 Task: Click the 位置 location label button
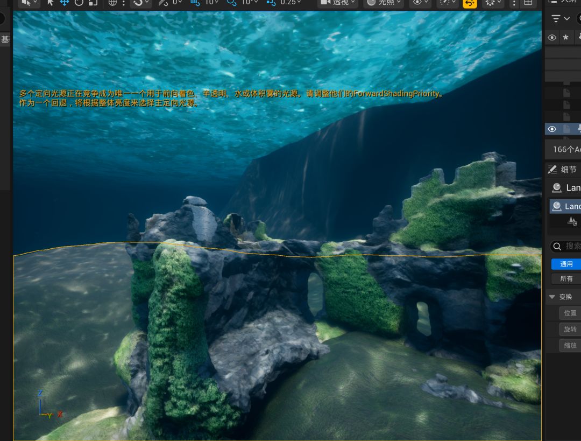570,313
